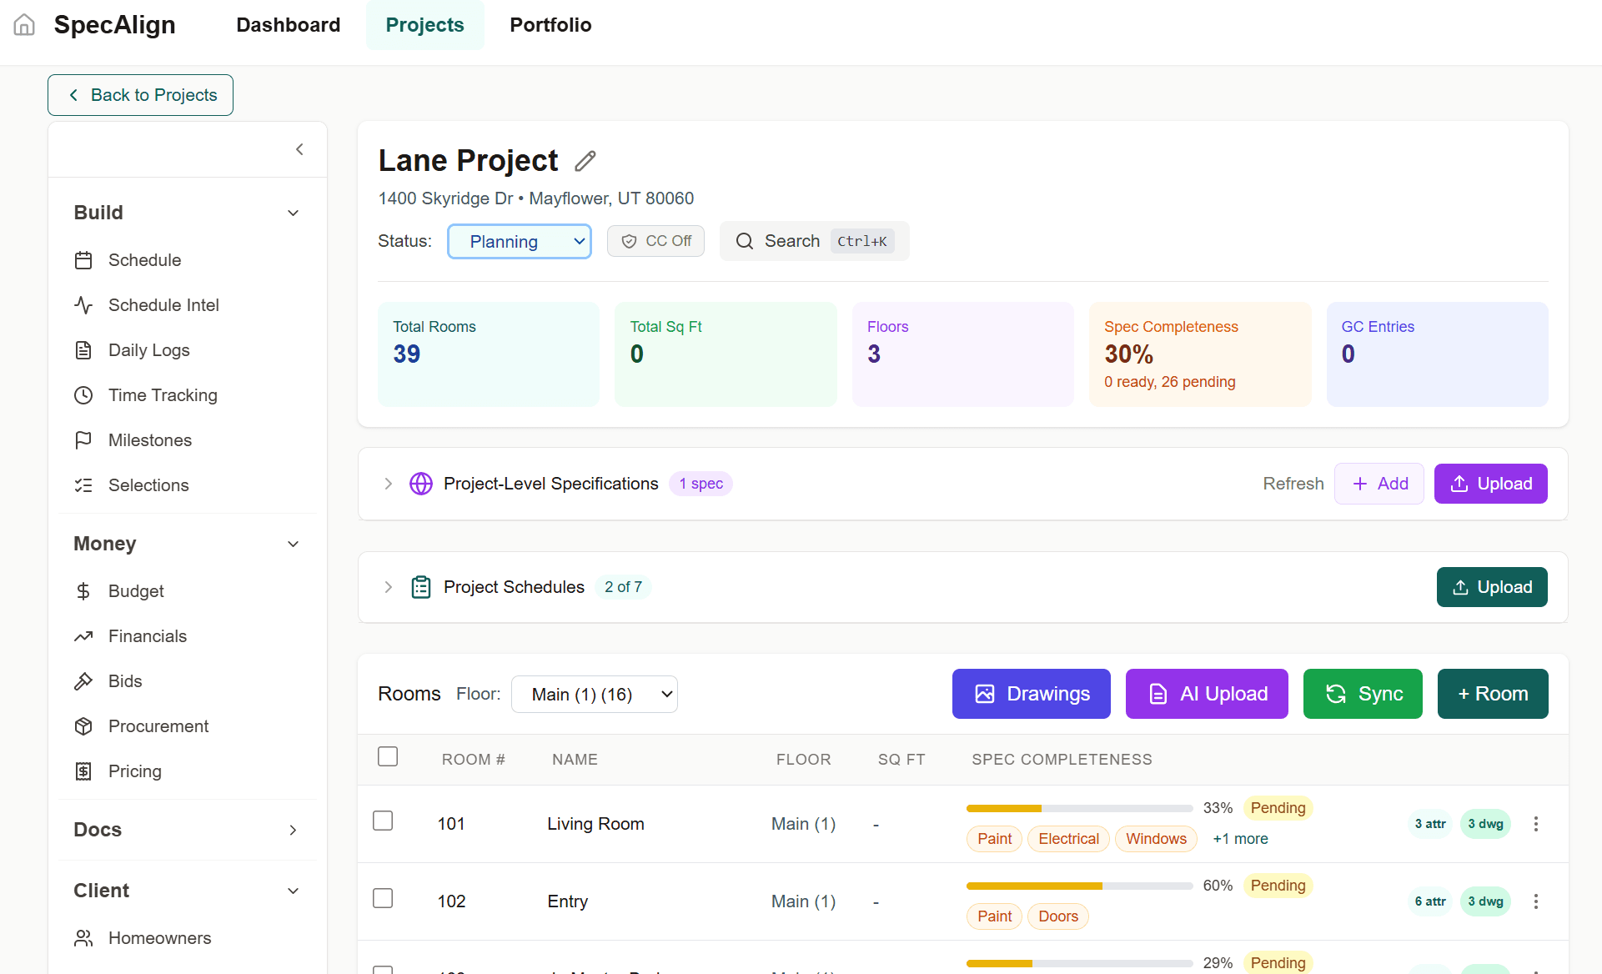1602x974 pixels.
Task: Select the checkbox for room 101 Living Room
Action: (x=383, y=821)
